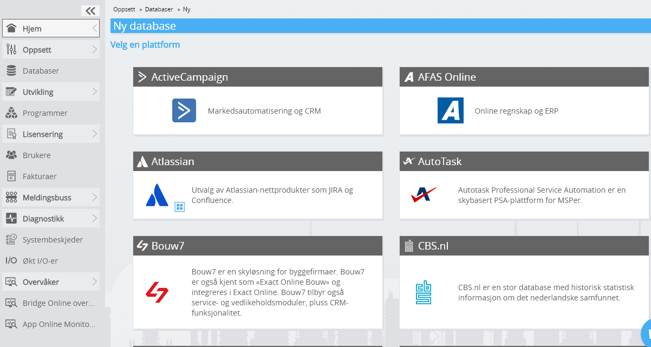This screenshot has height=347, width=651.
Task: Click the Autotask PSA-plattform description text
Action: 542,195
